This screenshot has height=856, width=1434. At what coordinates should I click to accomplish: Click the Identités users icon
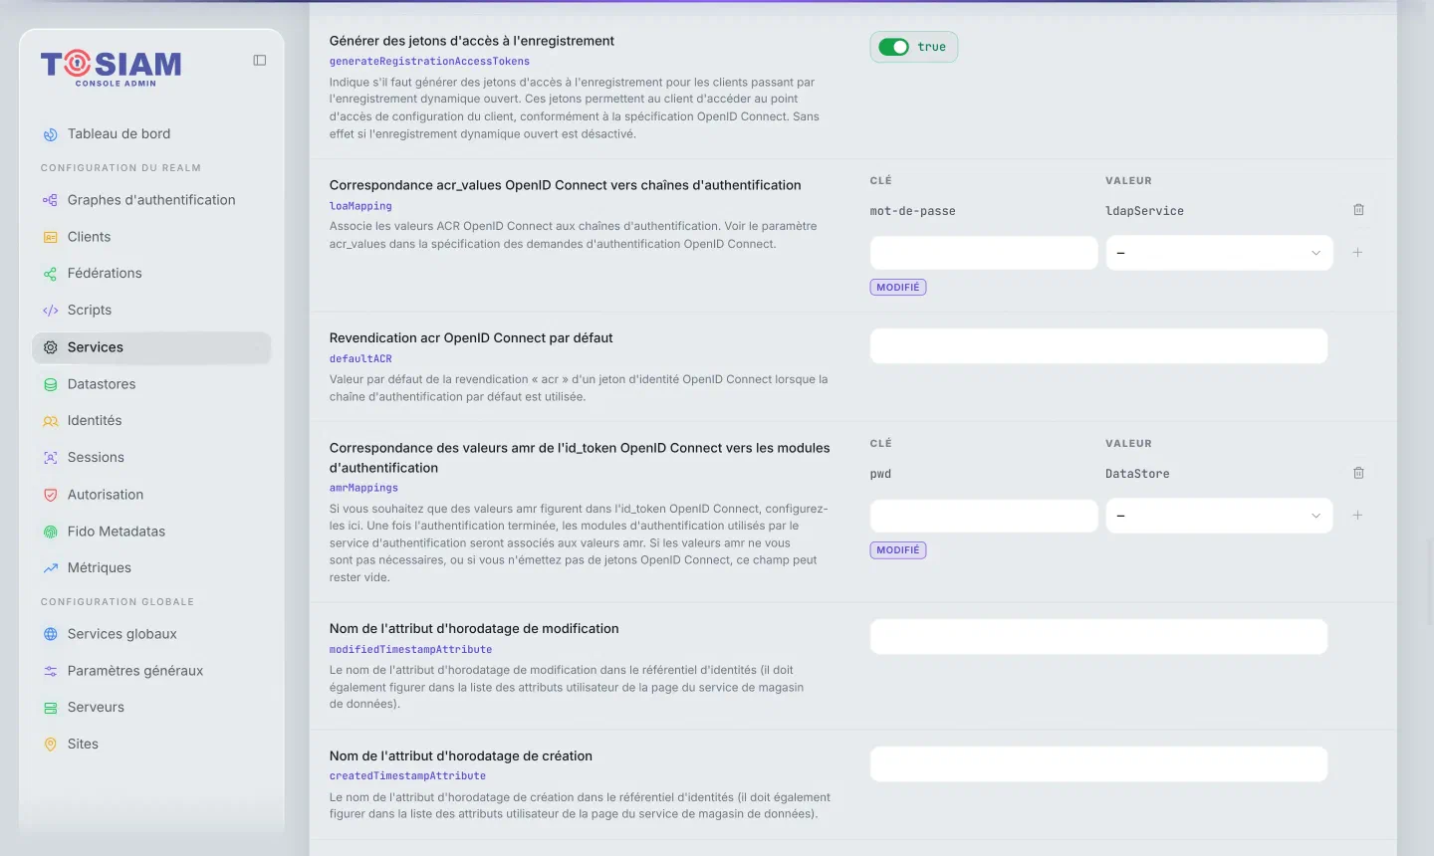tap(51, 421)
